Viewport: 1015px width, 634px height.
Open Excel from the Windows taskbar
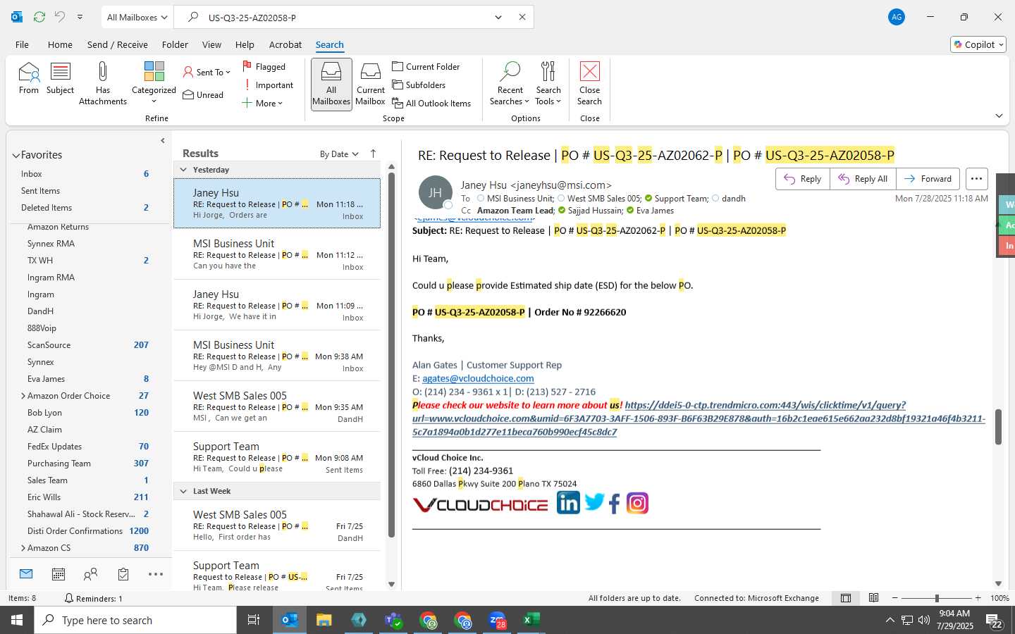tap(531, 620)
